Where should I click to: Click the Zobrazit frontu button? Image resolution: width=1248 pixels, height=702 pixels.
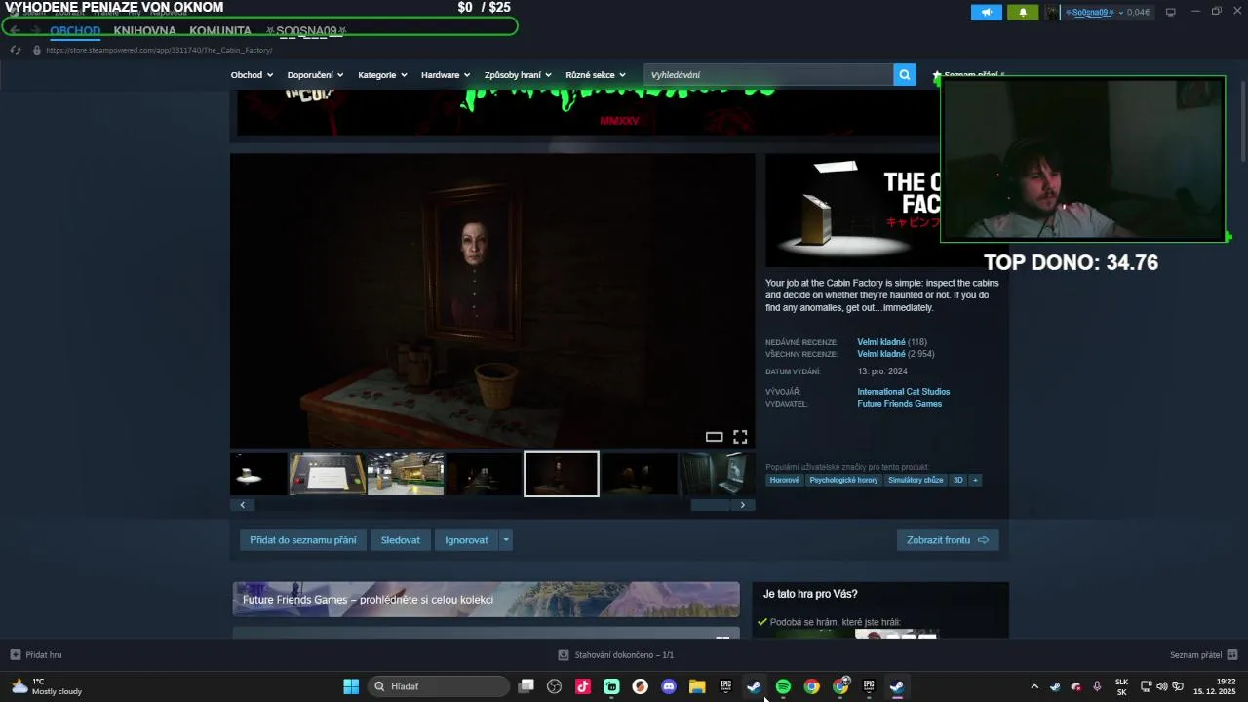[948, 540]
